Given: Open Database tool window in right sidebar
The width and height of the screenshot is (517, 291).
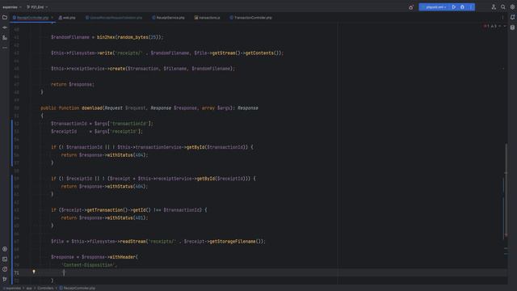Looking at the screenshot, I should (512, 27).
